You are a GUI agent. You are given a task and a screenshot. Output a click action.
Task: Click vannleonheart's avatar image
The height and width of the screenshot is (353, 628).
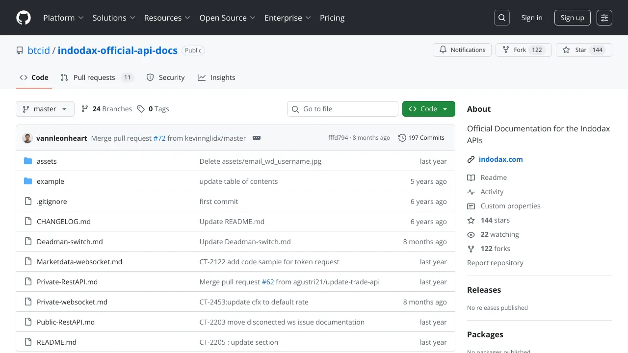27,138
